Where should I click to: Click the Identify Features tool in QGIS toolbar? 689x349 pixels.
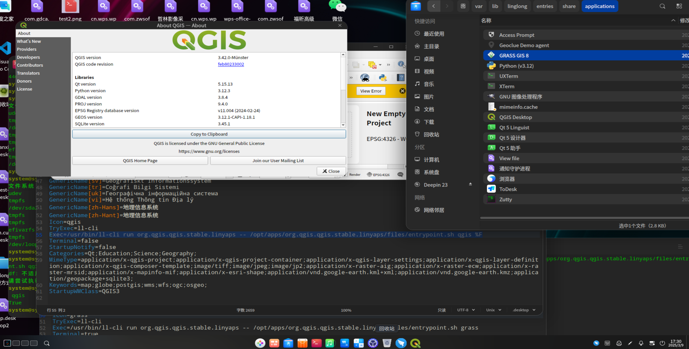pyautogui.click(x=401, y=64)
